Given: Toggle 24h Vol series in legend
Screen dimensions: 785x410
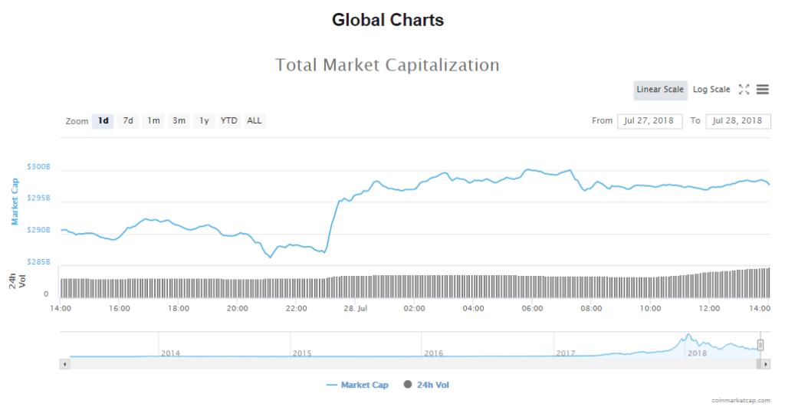Looking at the screenshot, I should pos(426,385).
